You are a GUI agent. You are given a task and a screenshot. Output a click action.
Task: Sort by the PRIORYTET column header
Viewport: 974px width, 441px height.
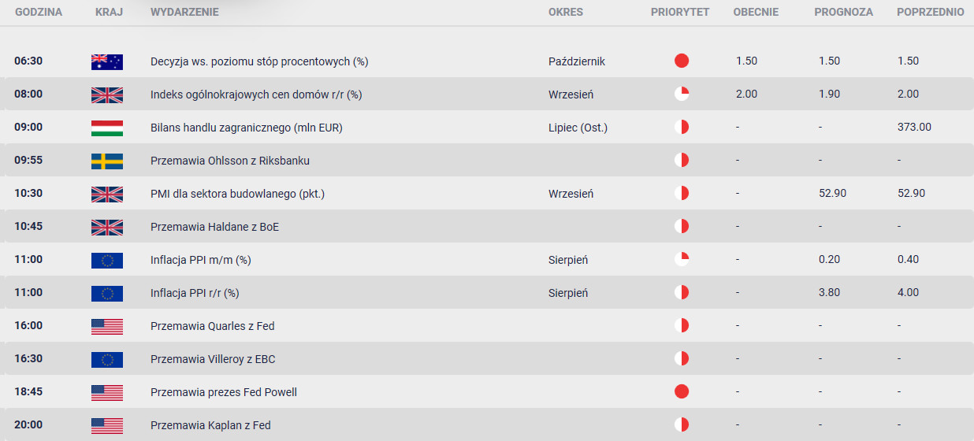pos(680,13)
